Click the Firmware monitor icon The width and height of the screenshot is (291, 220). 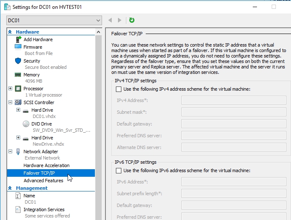click(x=18, y=47)
